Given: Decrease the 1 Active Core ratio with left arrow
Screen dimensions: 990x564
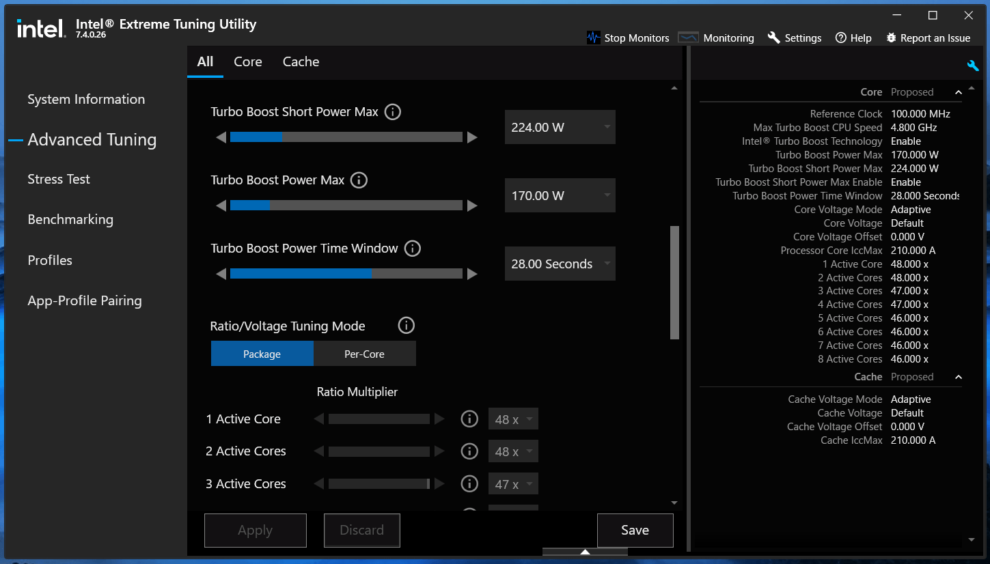Looking at the screenshot, I should pyautogui.click(x=319, y=419).
